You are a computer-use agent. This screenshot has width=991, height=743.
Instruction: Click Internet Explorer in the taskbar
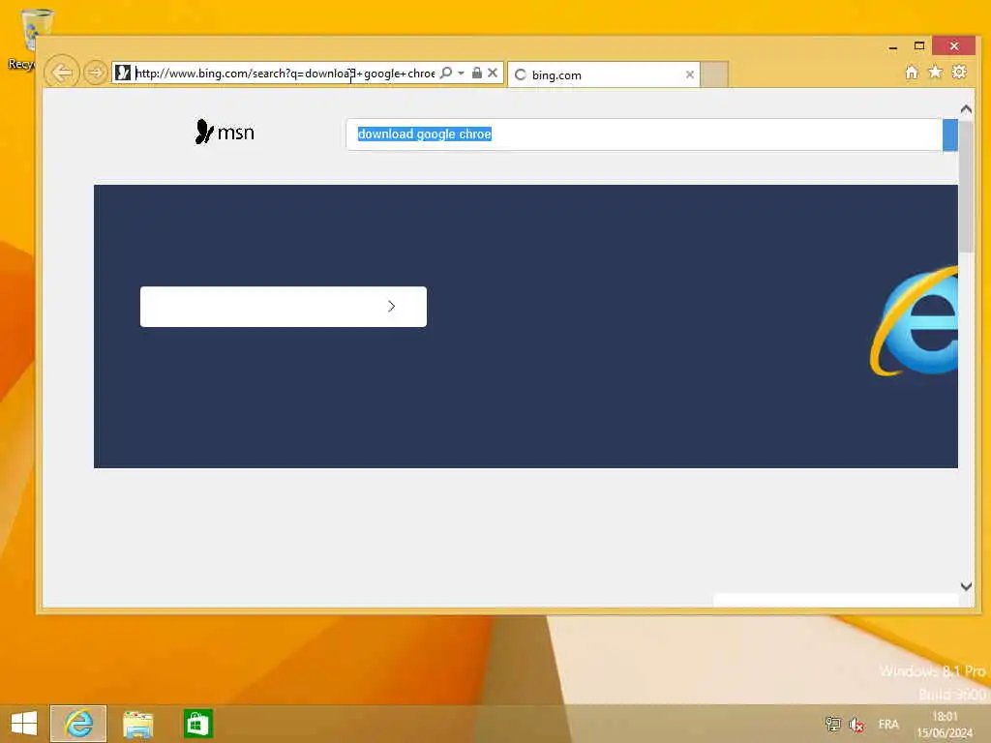[x=78, y=724]
